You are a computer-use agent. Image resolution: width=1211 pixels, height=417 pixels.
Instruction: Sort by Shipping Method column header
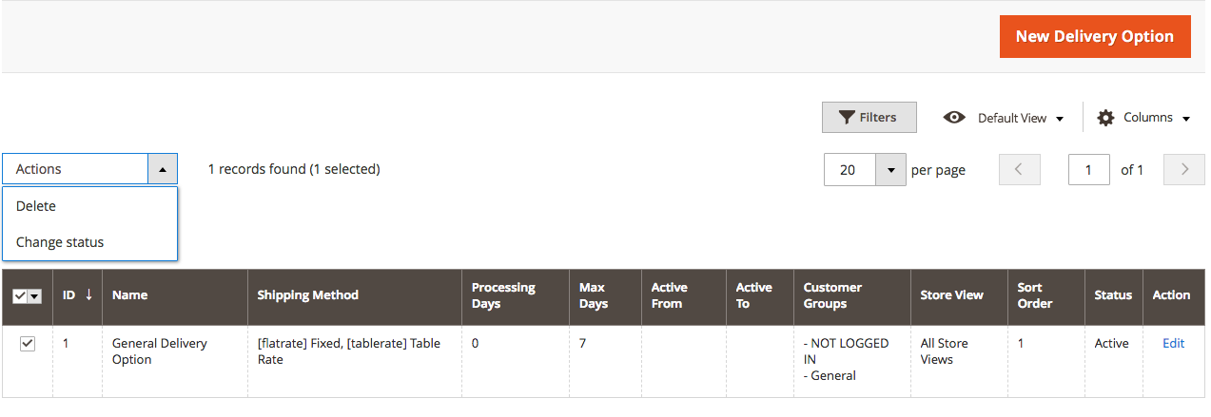tap(355, 295)
